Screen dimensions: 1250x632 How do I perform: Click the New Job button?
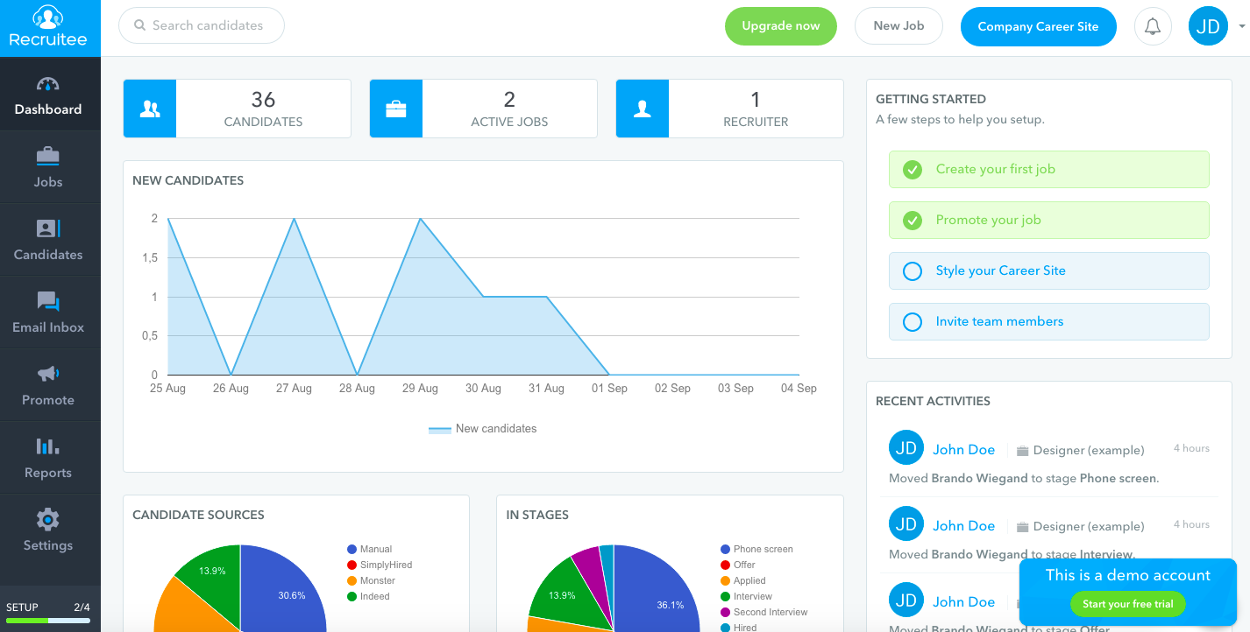pos(898,26)
